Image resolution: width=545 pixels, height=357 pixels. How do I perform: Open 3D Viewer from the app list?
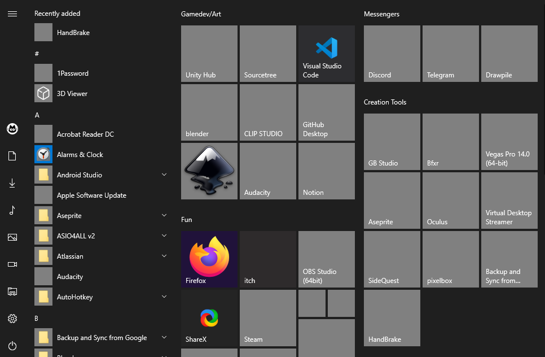pyautogui.click(x=101, y=93)
